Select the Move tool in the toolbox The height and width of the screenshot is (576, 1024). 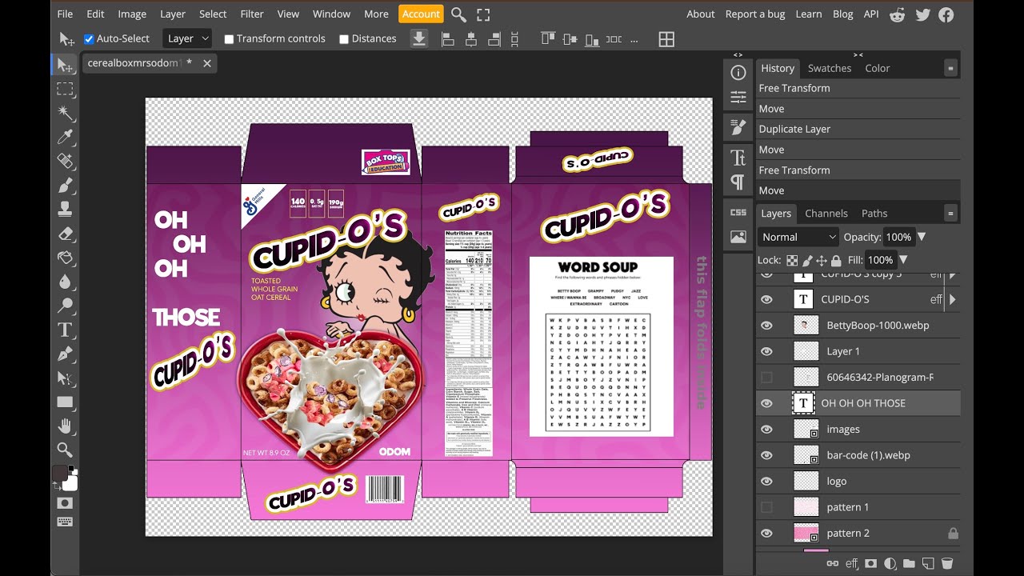click(x=65, y=66)
